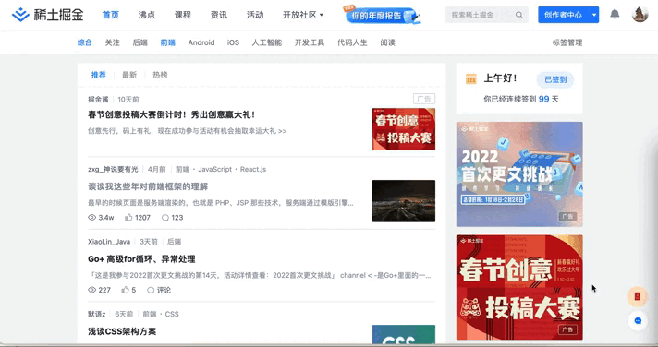The width and height of the screenshot is (658, 347).
Task: Open the user avatar menu
Action: pos(640,15)
